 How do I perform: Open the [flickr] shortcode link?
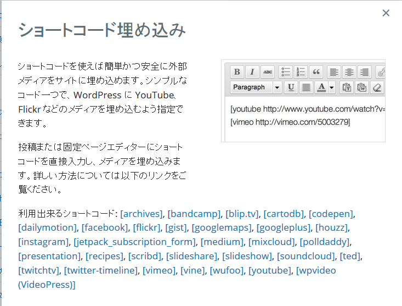(x=146, y=227)
